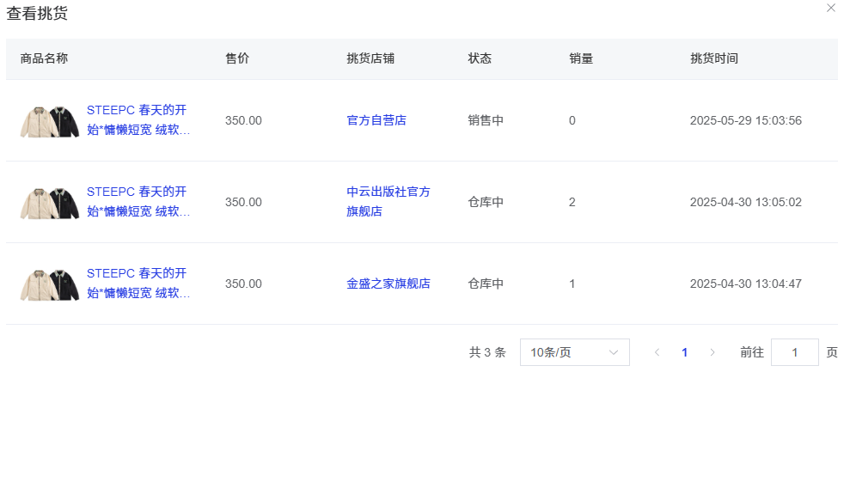Image resolution: width=850 pixels, height=488 pixels.
Task: Click second row jacket product thumbnail
Action: coord(50,203)
